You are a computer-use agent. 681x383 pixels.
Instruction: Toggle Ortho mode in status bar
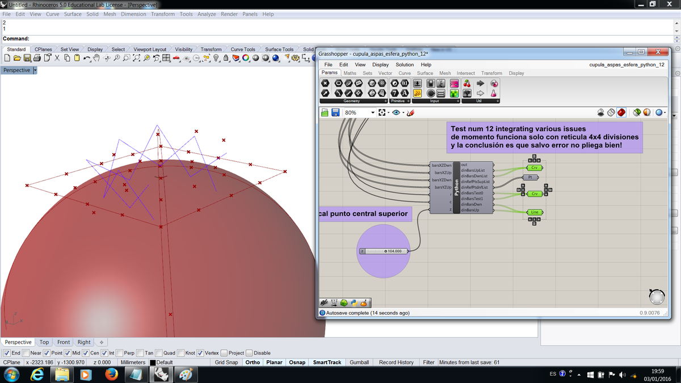(x=253, y=362)
